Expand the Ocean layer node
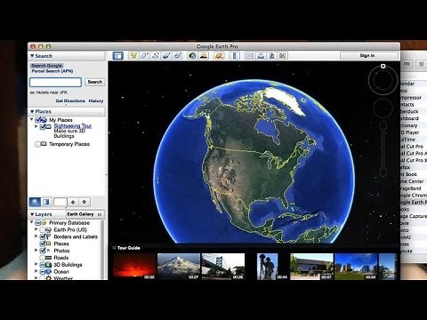427x320 pixels. pos(36,271)
